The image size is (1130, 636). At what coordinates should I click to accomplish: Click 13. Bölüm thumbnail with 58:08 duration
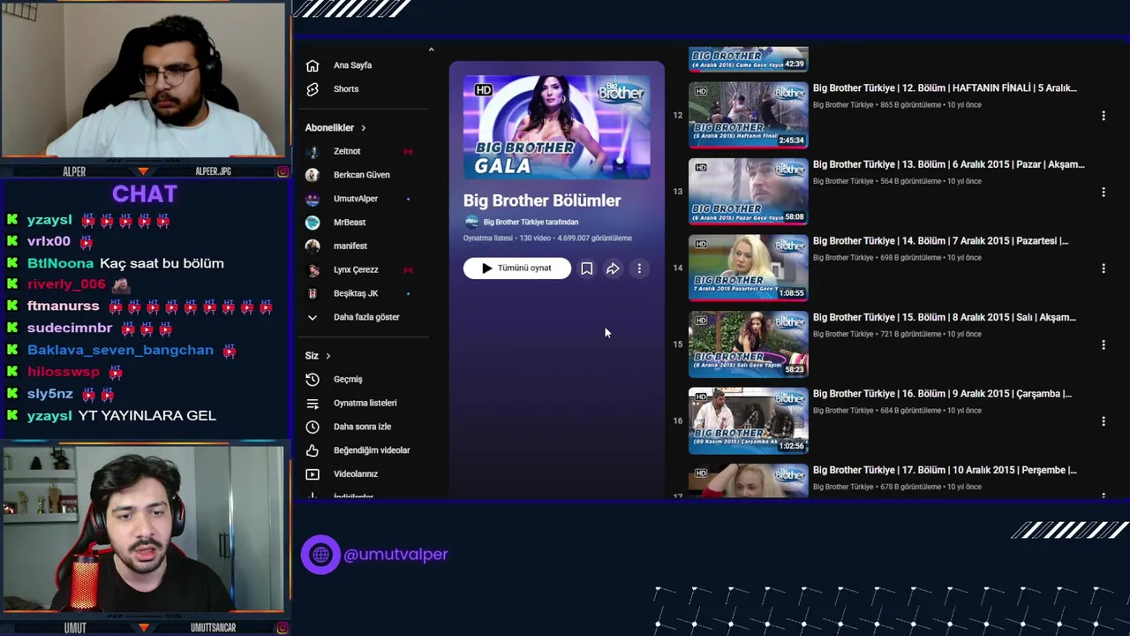point(749,192)
